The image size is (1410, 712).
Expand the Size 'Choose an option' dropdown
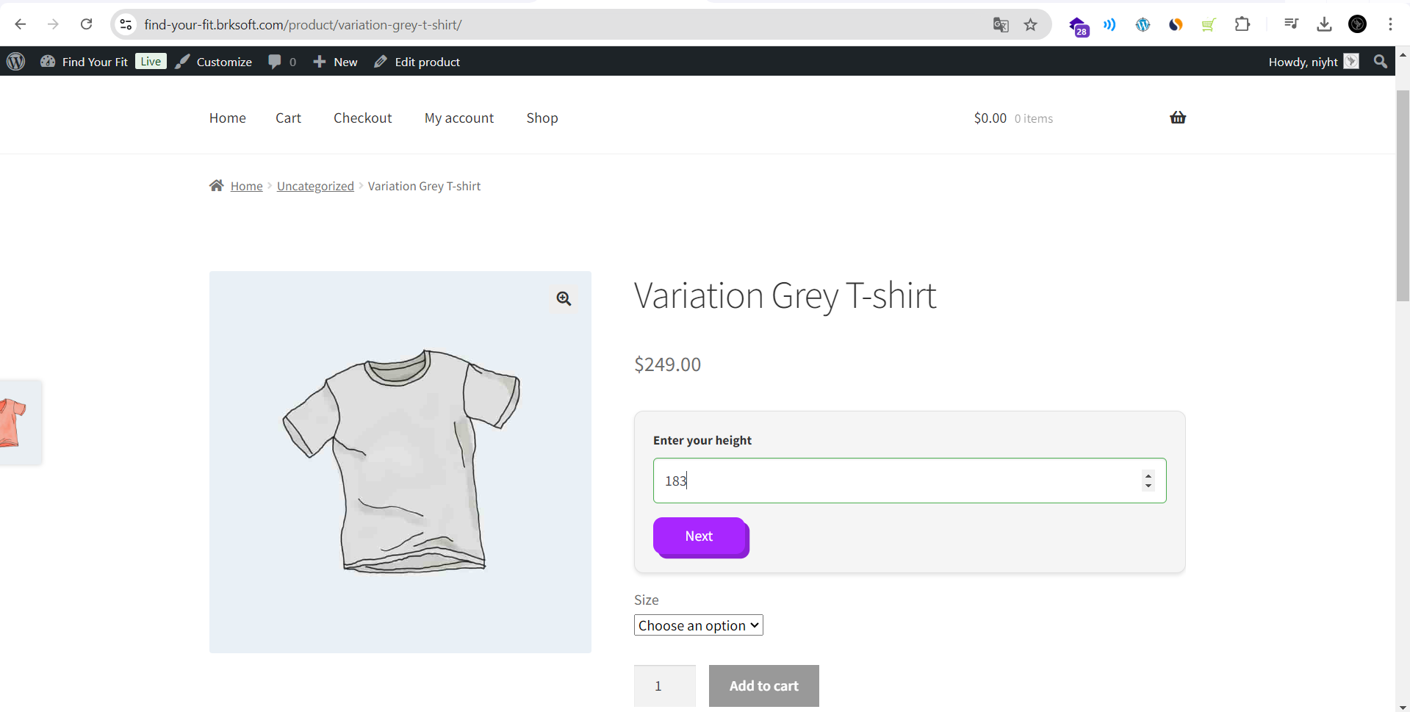point(698,625)
